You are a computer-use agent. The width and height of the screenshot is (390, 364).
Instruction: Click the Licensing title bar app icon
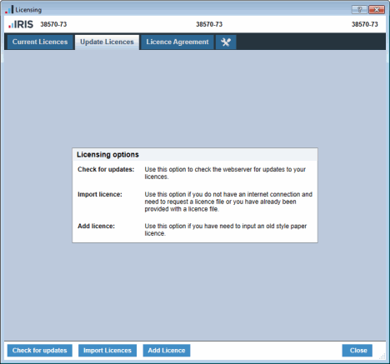coord(9,9)
